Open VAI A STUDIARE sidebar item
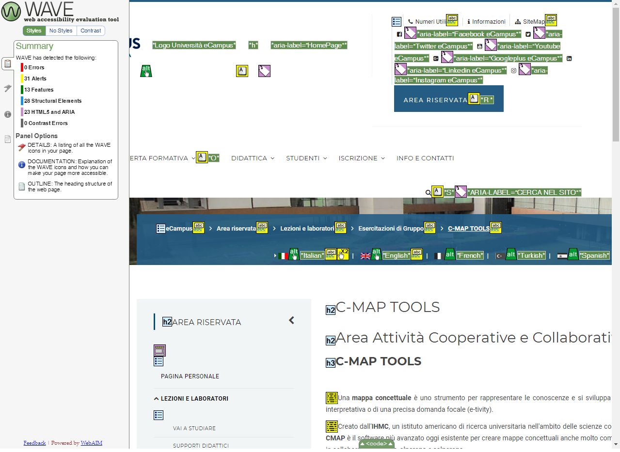The width and height of the screenshot is (620, 452). [x=194, y=428]
